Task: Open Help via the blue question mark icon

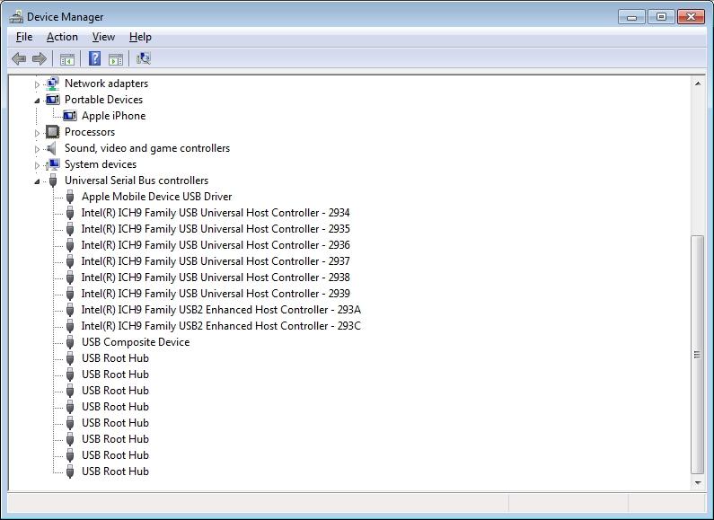Action: [x=94, y=59]
